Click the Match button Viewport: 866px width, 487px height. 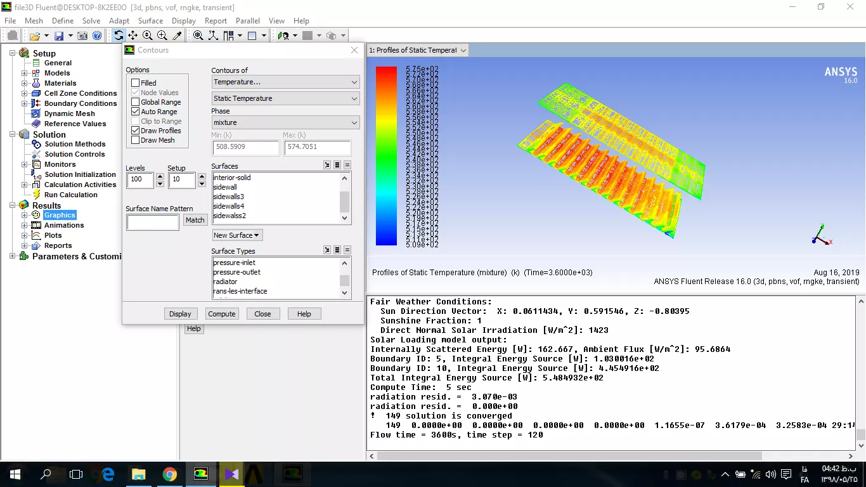pyautogui.click(x=195, y=220)
